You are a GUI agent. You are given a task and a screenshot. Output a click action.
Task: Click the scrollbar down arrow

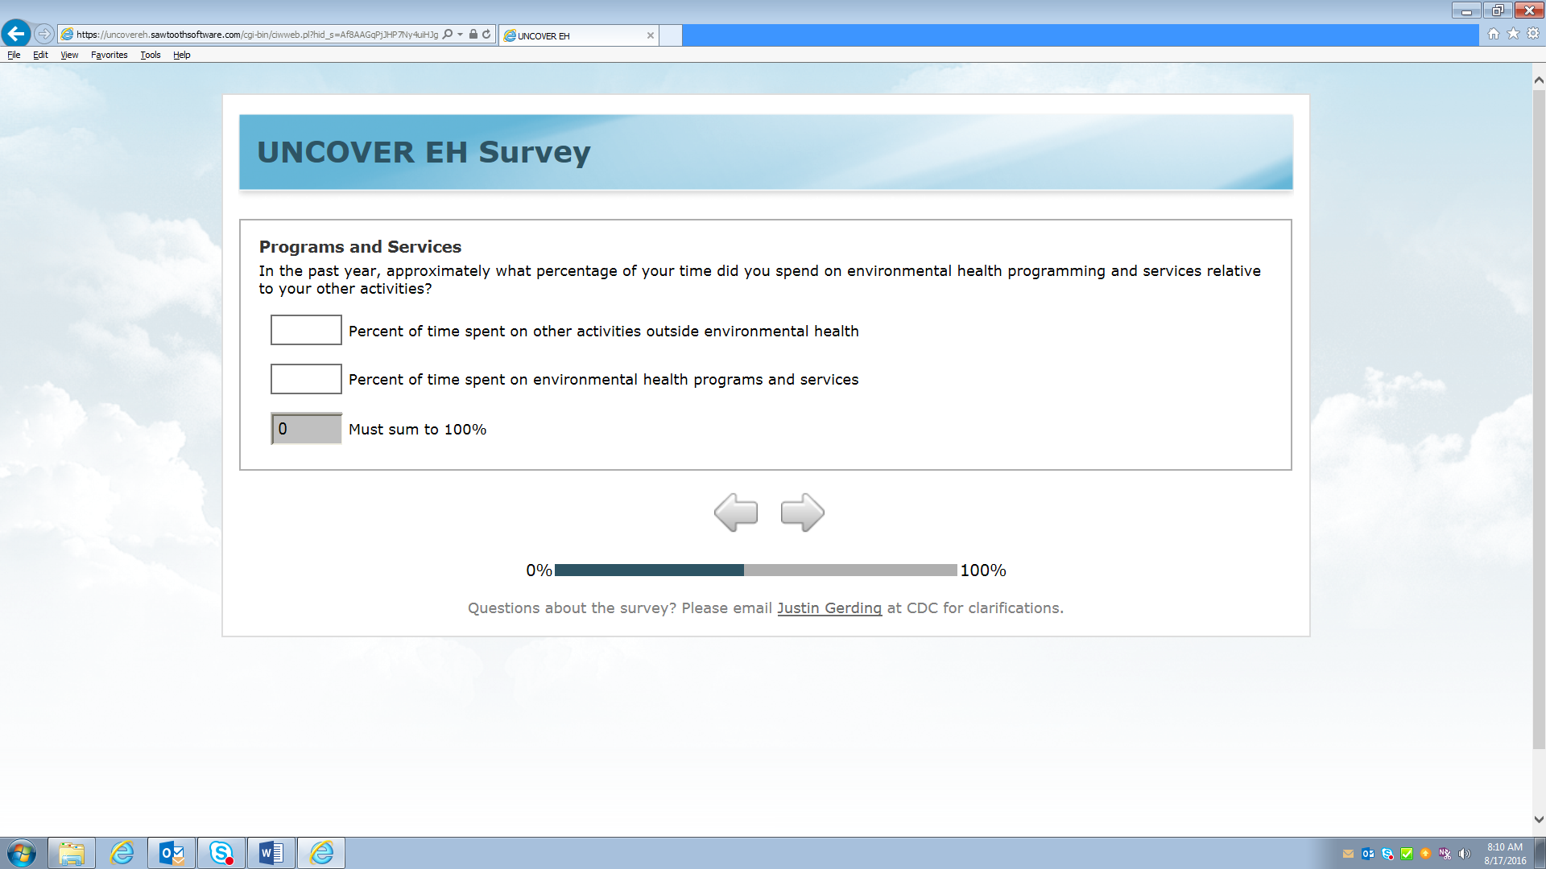pos(1539,820)
